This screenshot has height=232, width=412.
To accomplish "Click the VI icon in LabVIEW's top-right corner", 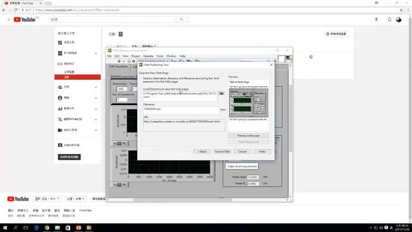I will [288, 59].
